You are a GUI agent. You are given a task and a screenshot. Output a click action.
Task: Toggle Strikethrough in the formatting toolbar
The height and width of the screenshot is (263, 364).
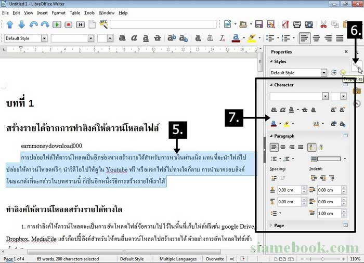point(158,38)
